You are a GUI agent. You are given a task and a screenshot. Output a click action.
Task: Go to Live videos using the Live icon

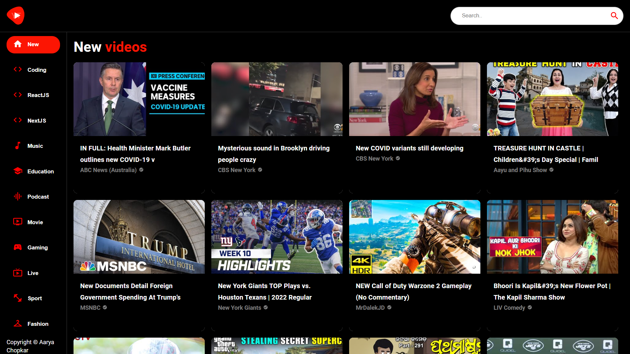pos(17,272)
